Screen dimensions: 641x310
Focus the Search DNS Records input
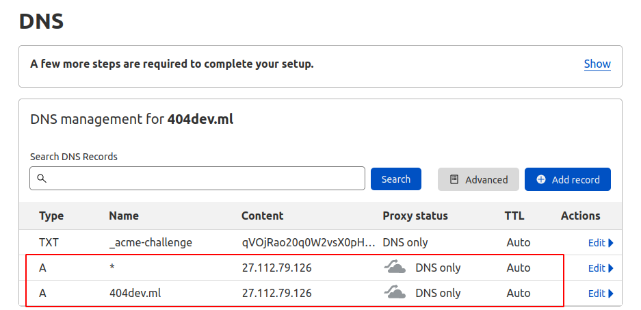tap(197, 179)
